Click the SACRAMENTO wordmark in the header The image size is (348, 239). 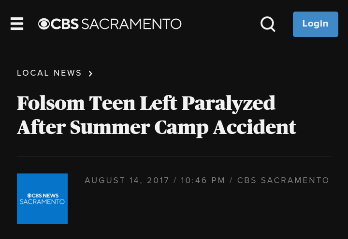[131, 24]
